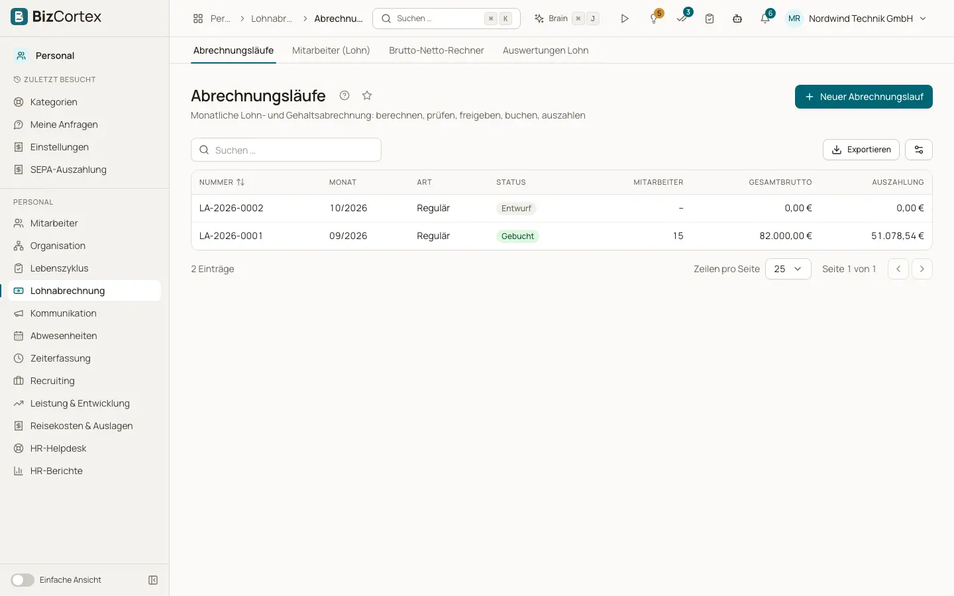Mark Abrechnungsläufe as favorite with star icon
Screen dimensions: 954x596
[367, 95]
